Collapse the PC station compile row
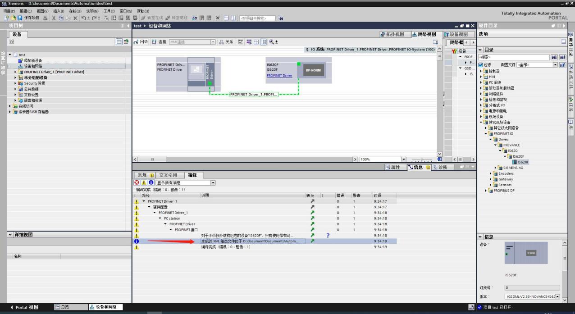 160,218
